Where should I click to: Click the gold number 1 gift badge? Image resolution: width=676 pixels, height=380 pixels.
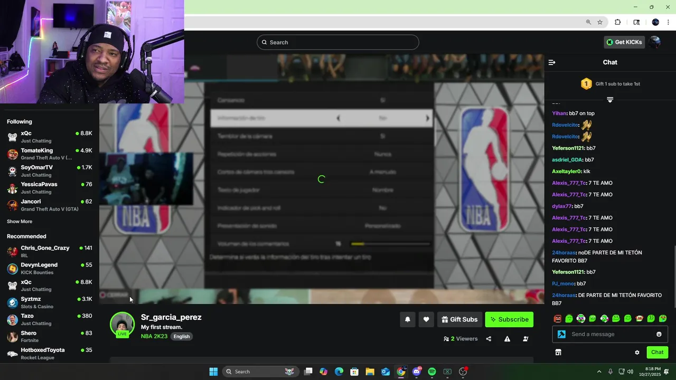586,84
